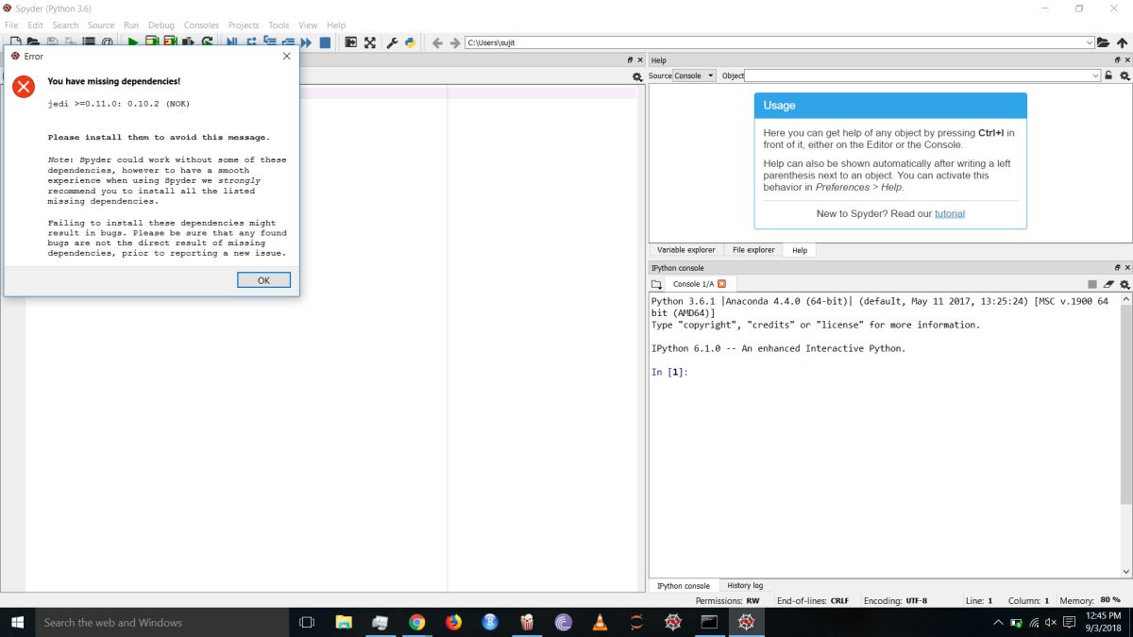
Task: Open the Spyder tutorial link
Action: coord(950,213)
